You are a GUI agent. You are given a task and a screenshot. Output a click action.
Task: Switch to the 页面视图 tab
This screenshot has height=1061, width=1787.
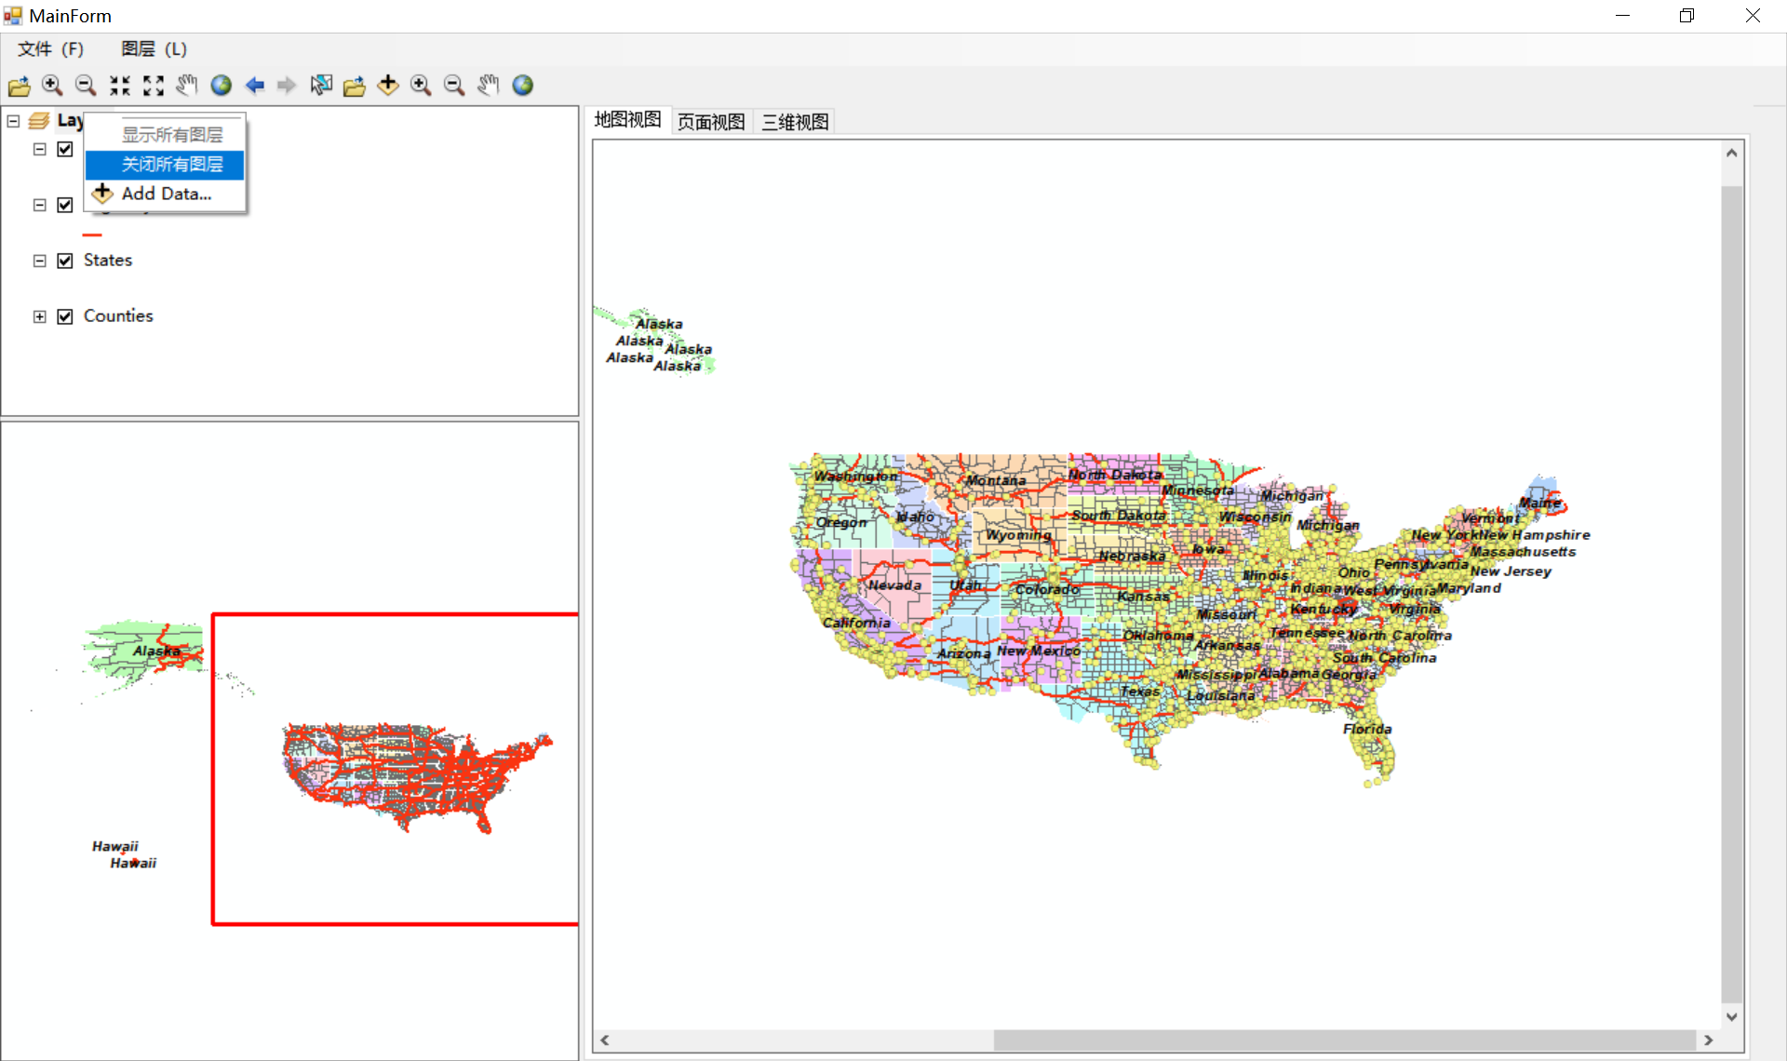tap(711, 122)
